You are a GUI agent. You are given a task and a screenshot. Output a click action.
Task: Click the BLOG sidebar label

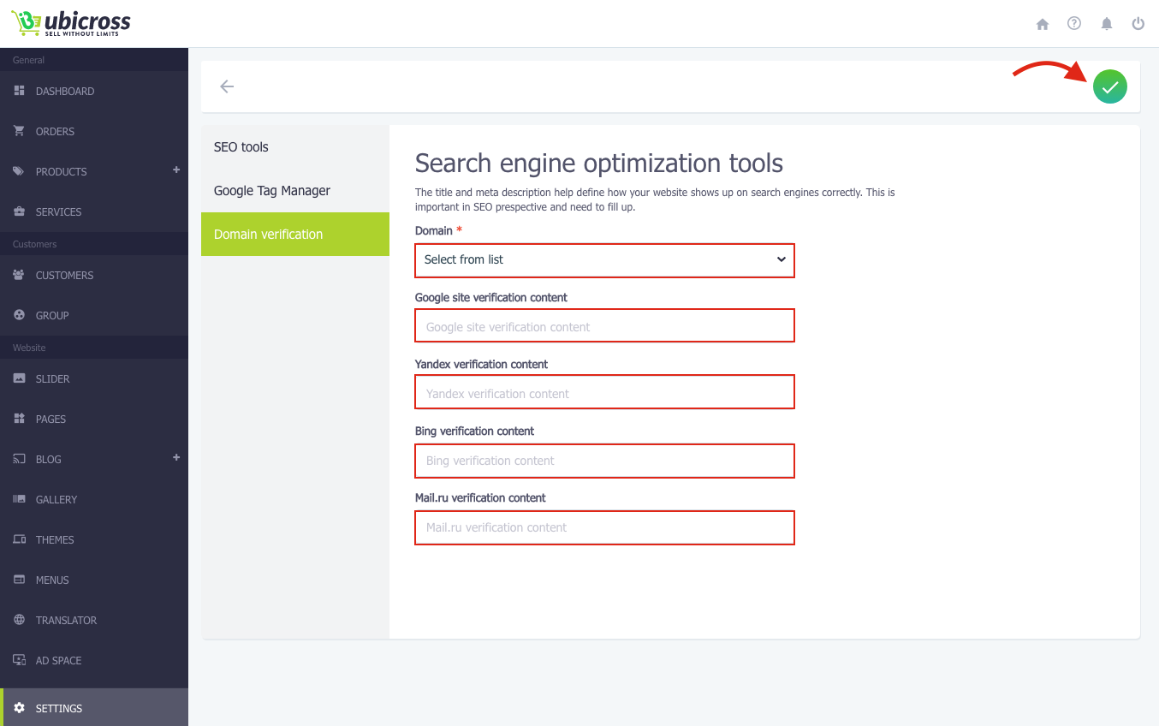(x=49, y=460)
